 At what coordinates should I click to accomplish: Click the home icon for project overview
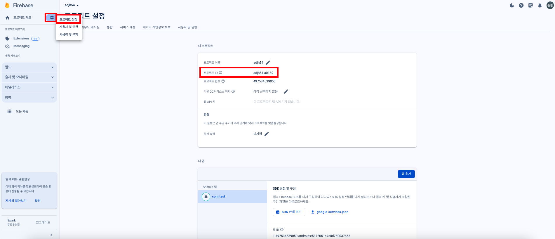(x=7, y=18)
